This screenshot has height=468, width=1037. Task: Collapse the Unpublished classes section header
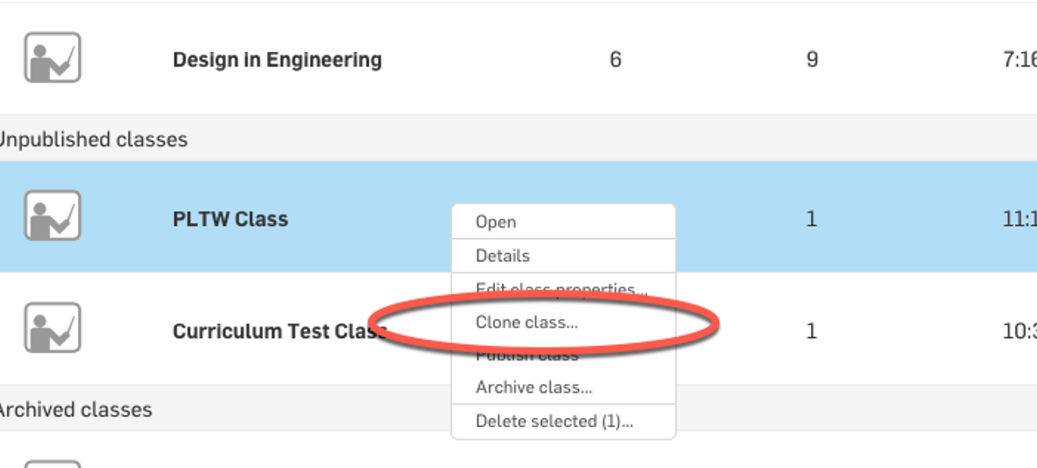[x=93, y=139]
